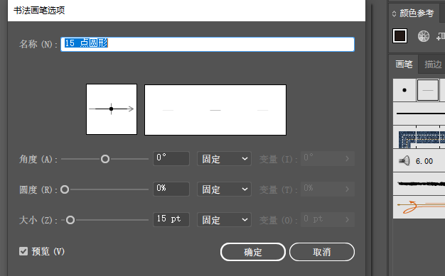Click the color wheel harmony icon

point(424,36)
